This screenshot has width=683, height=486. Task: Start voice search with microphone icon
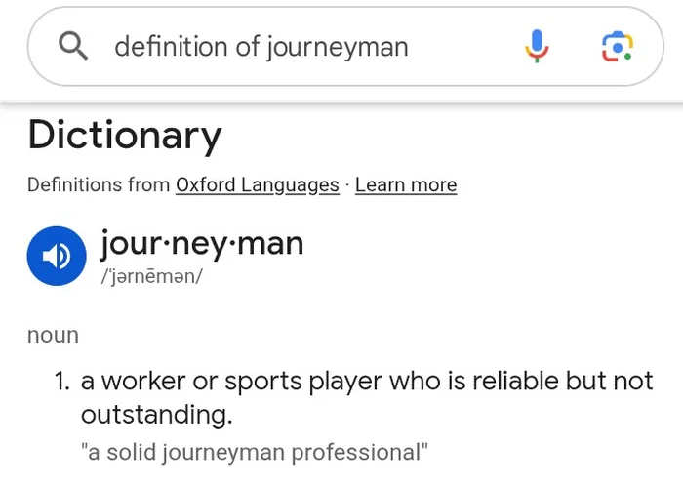coord(537,46)
